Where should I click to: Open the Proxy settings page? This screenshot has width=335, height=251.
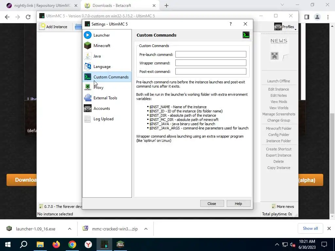(x=107, y=88)
